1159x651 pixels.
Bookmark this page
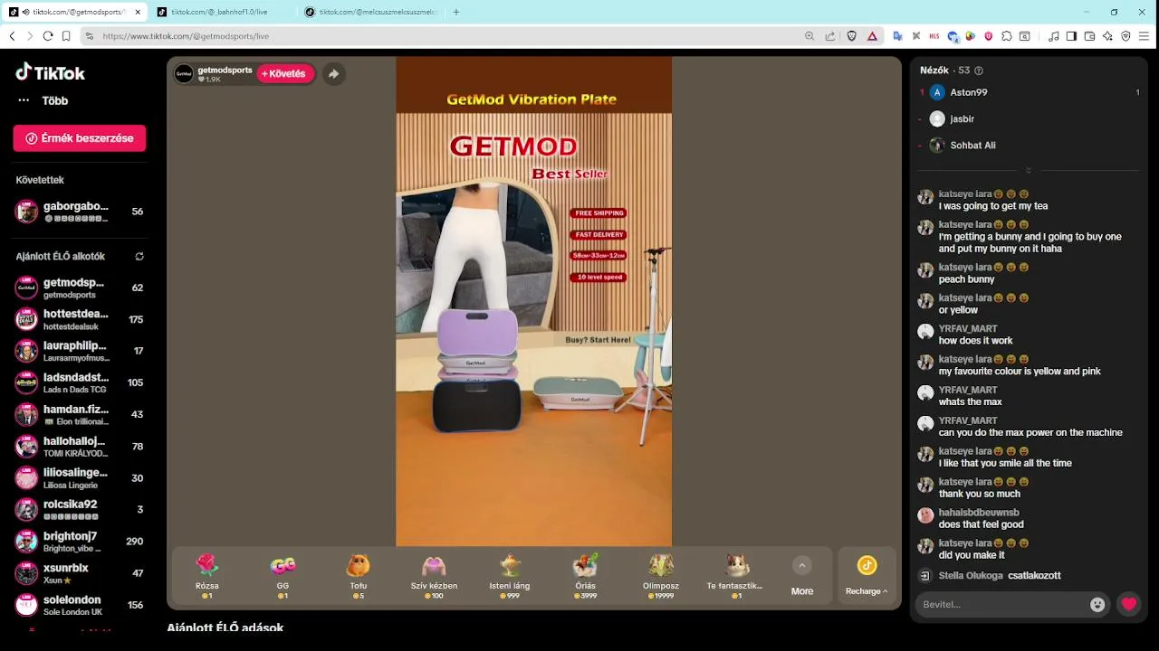coord(66,36)
